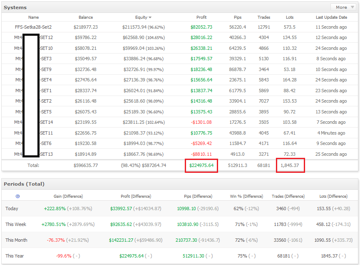Select Today's profit $33992.57

point(121,209)
